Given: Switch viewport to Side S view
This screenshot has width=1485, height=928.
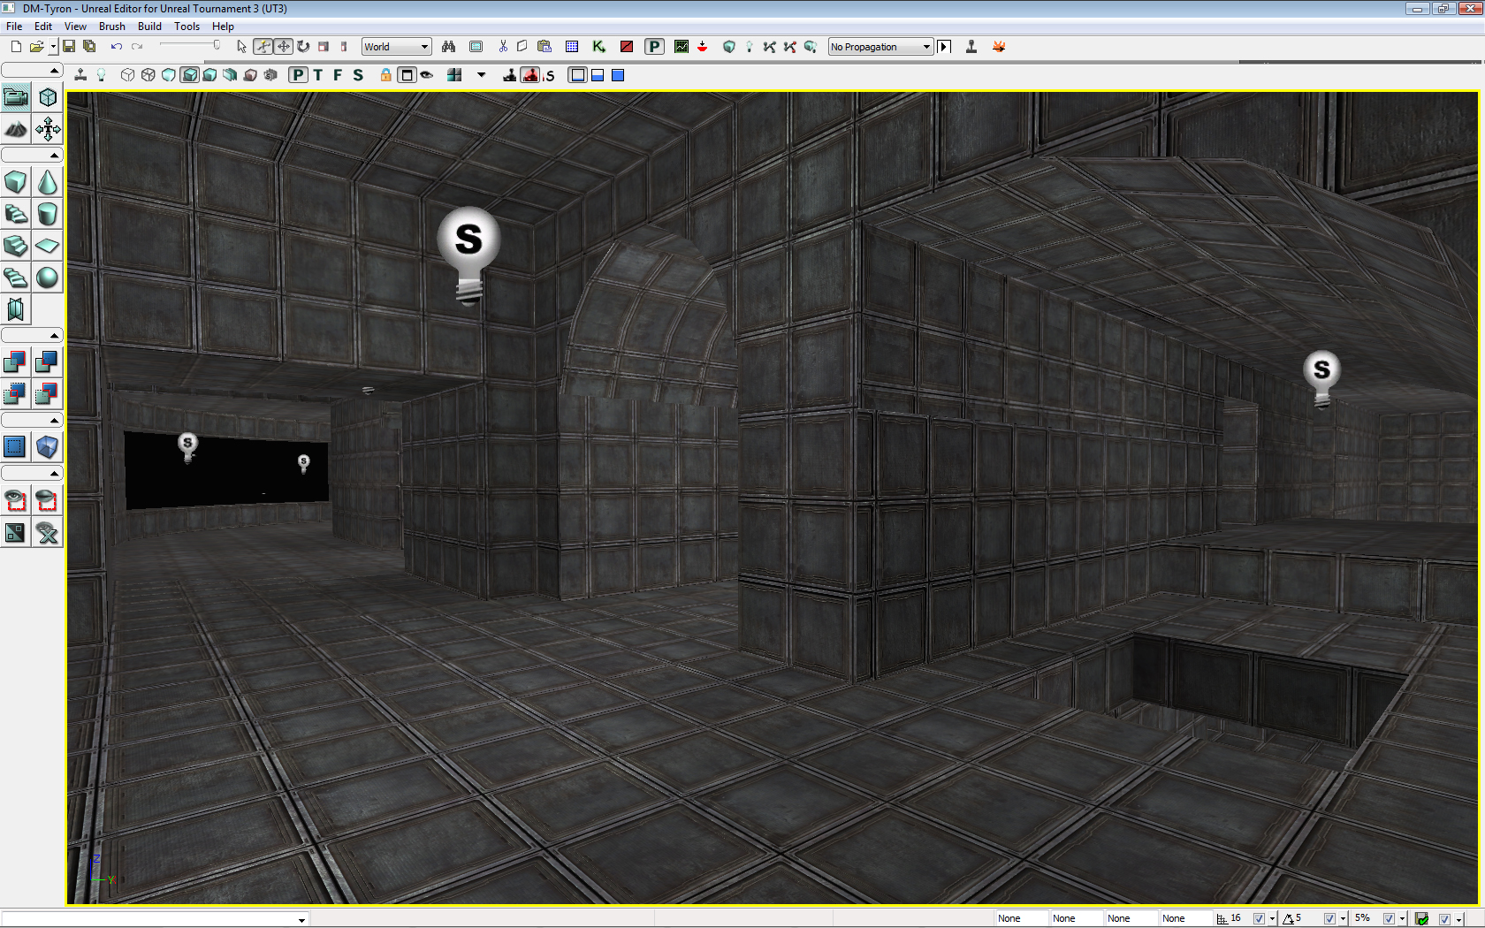Looking at the screenshot, I should 358,75.
